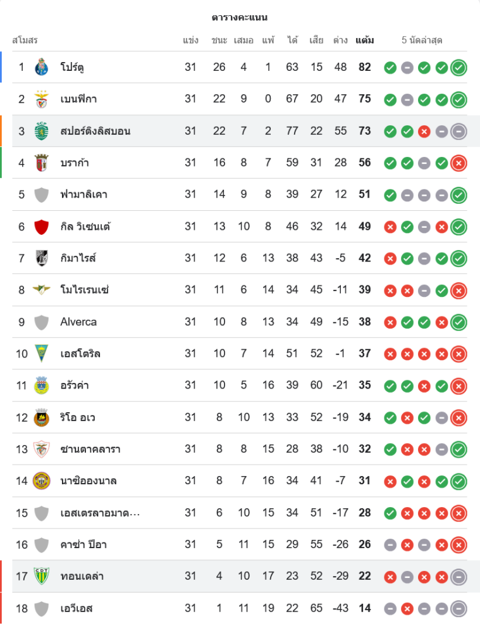Click the Sporting Lisbon green crest icon
Viewport: 480px width, 633px height.
tap(42, 131)
